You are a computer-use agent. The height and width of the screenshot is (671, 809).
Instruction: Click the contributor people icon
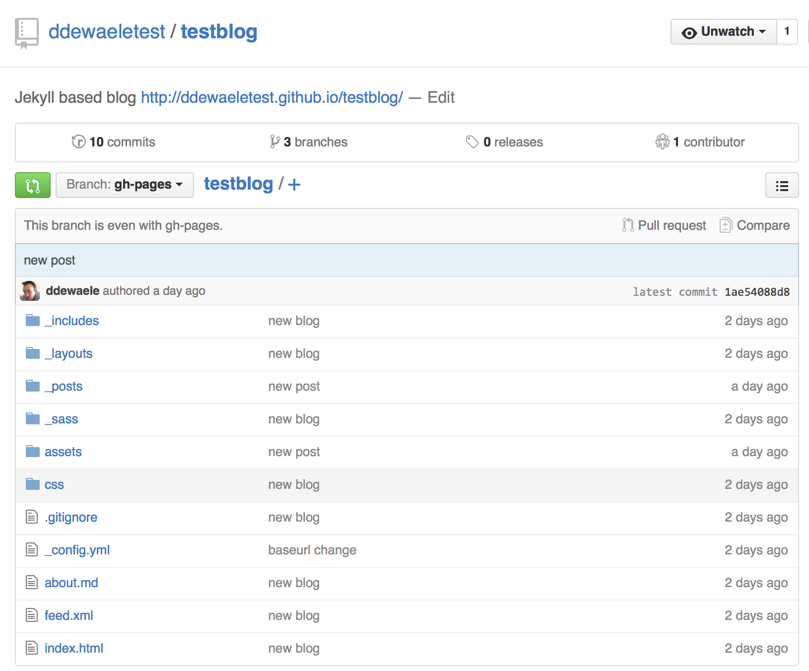(662, 141)
